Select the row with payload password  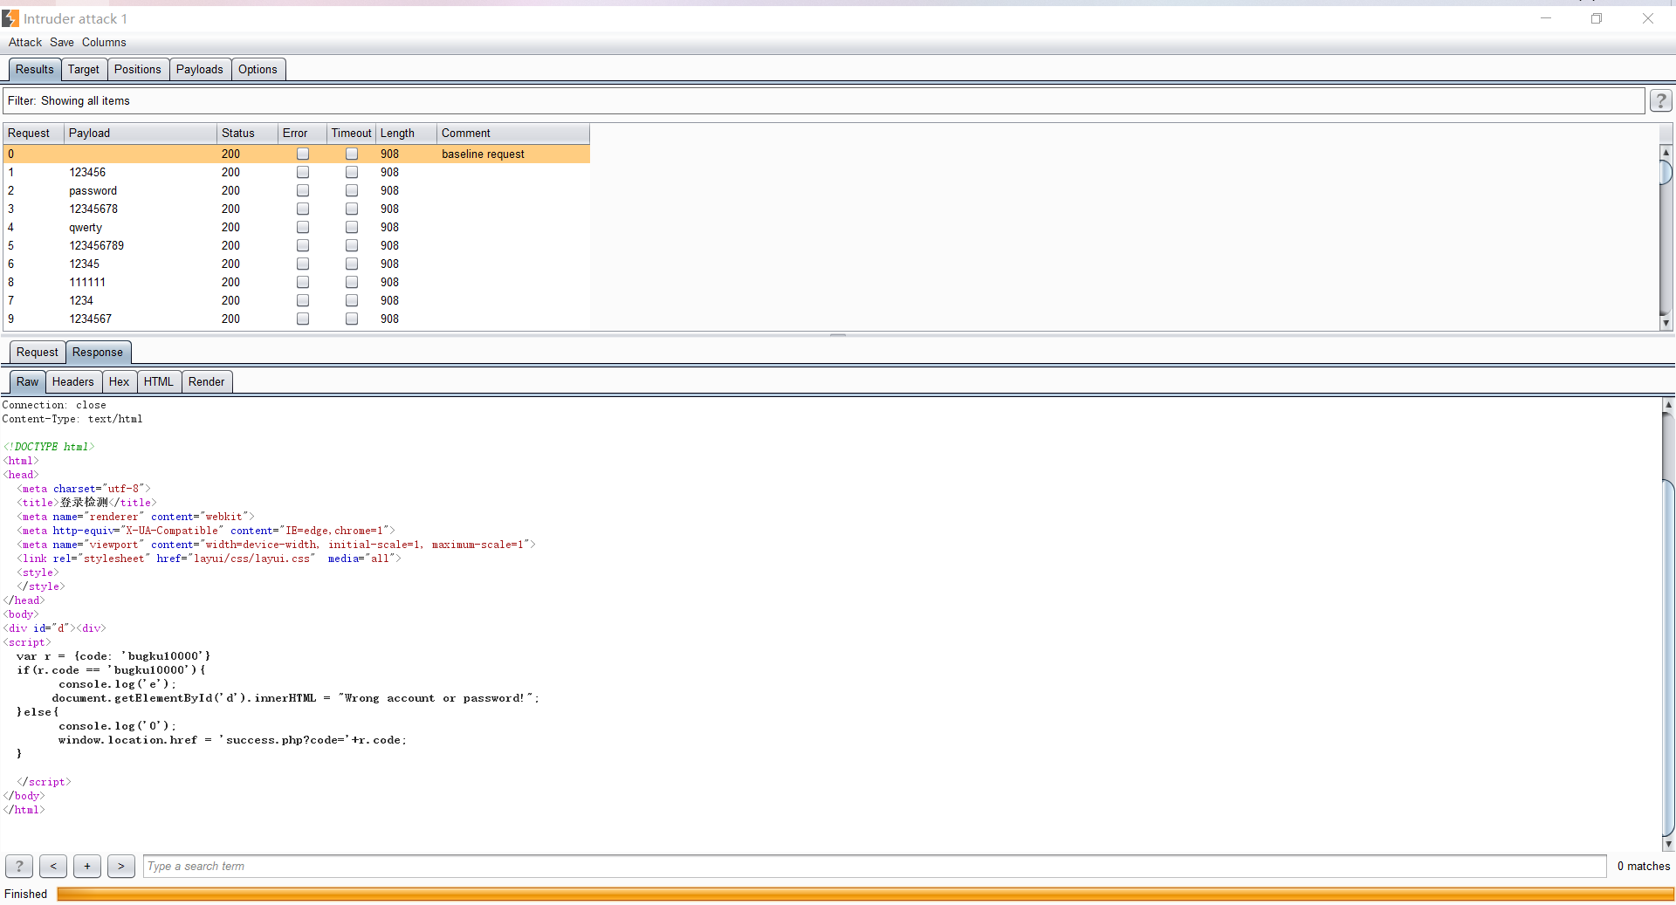point(297,190)
